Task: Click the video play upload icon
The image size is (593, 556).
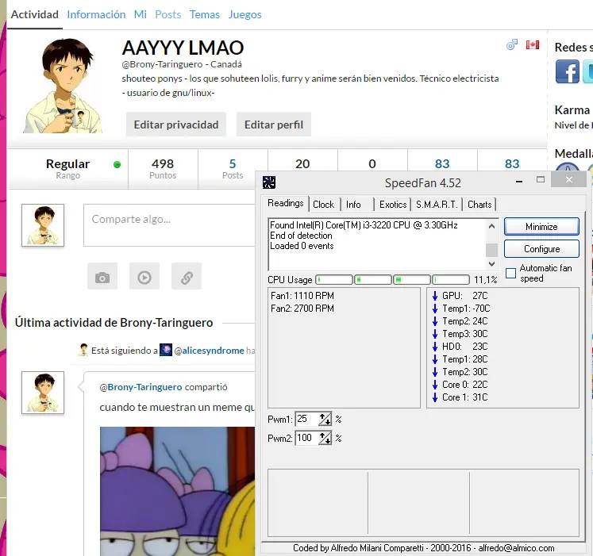Action: tap(144, 277)
